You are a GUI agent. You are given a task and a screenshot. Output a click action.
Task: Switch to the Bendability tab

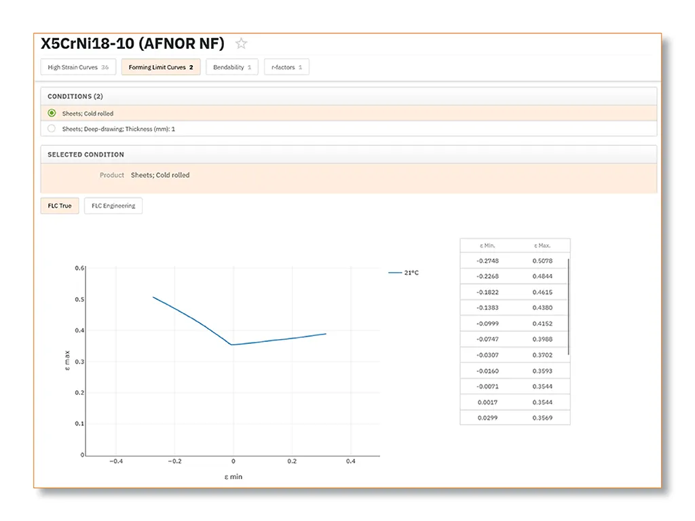pyautogui.click(x=231, y=67)
